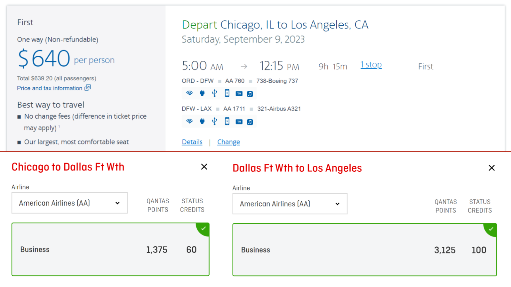The height and width of the screenshot is (287, 511).
Task: Open the airline dropdown for Dallas Ft Wth to Los Angeles
Action: click(290, 204)
